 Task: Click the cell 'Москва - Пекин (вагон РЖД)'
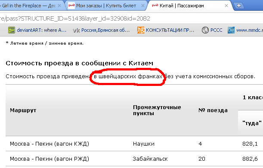[50, 159]
